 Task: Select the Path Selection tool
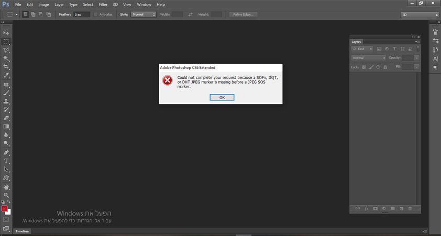(6, 169)
